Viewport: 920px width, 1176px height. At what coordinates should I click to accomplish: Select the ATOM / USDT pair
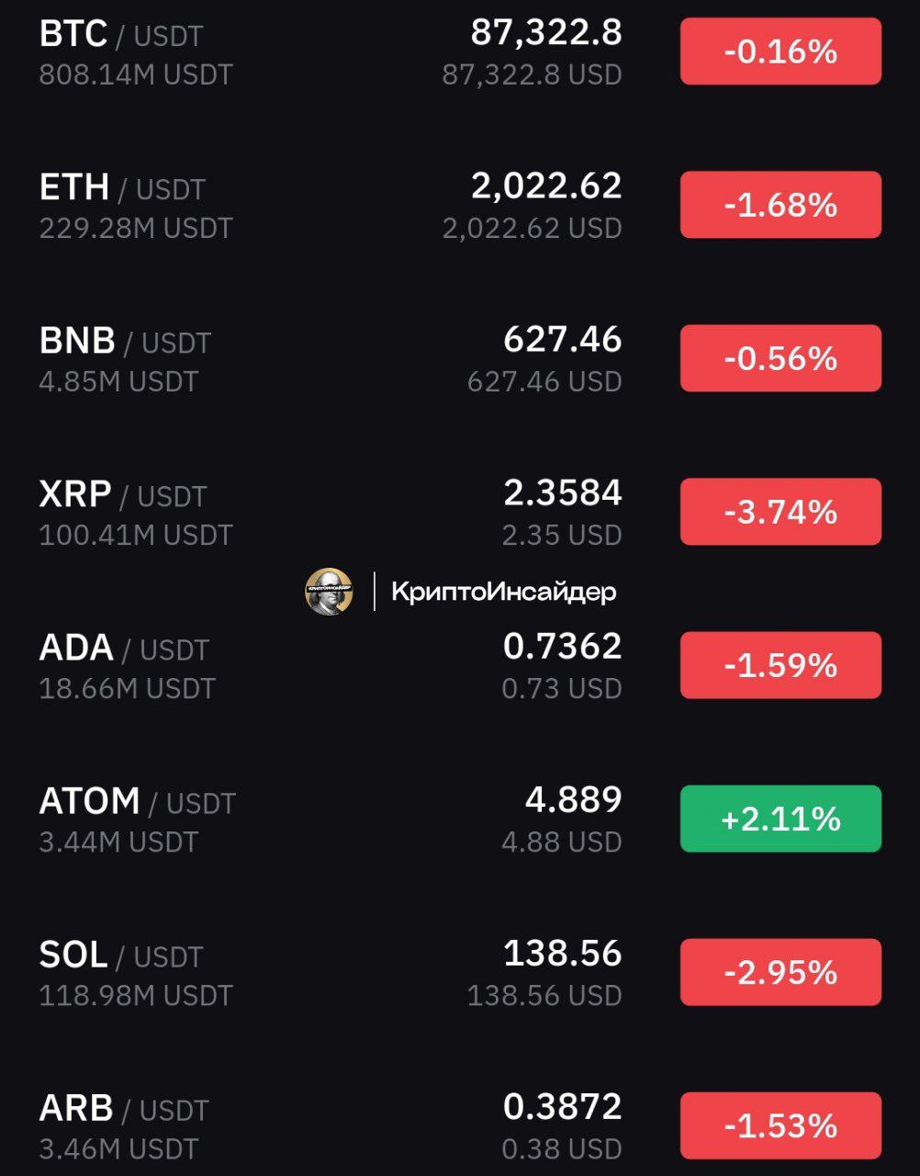coord(460,819)
